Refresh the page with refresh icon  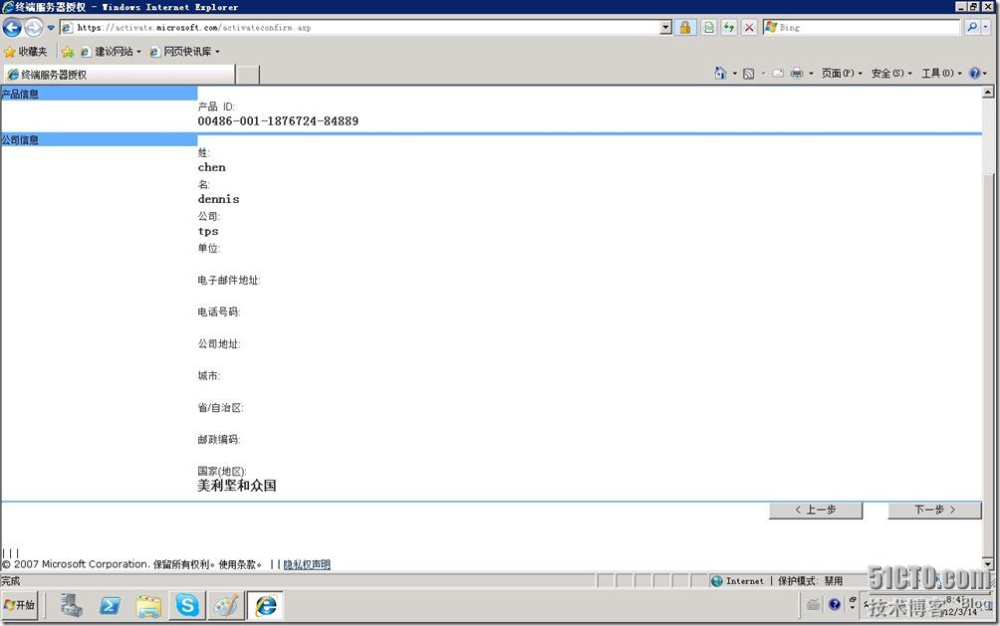[x=729, y=28]
